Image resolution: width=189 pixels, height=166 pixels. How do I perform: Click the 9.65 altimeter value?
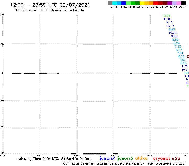click(174, 36)
